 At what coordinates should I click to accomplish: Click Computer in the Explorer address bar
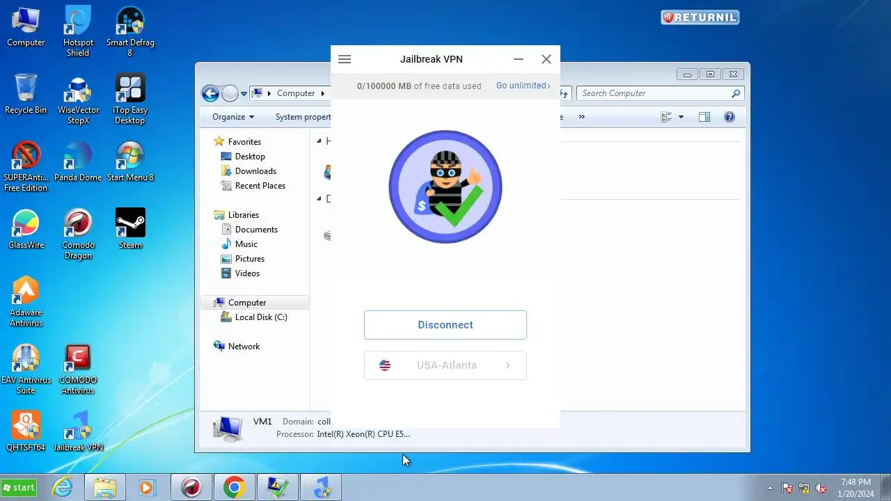296,93
